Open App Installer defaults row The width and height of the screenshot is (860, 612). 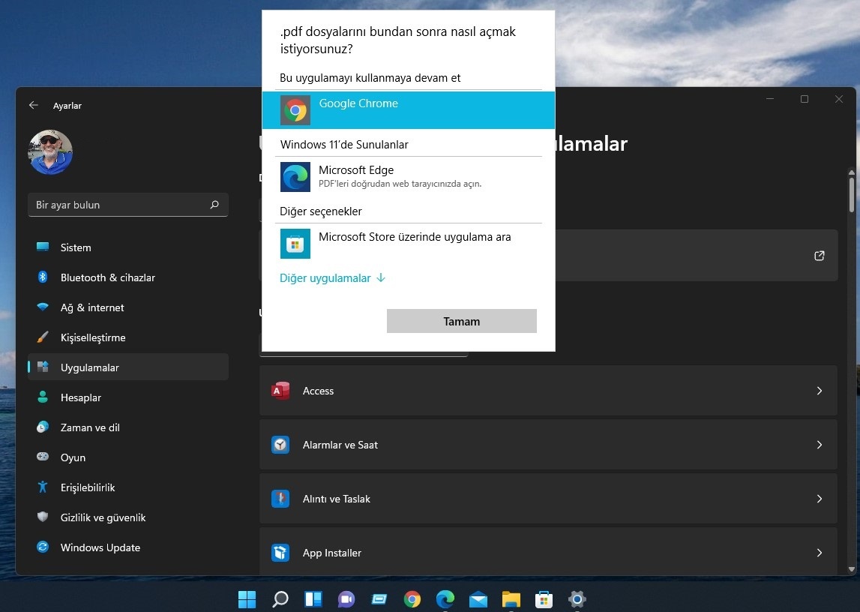548,552
